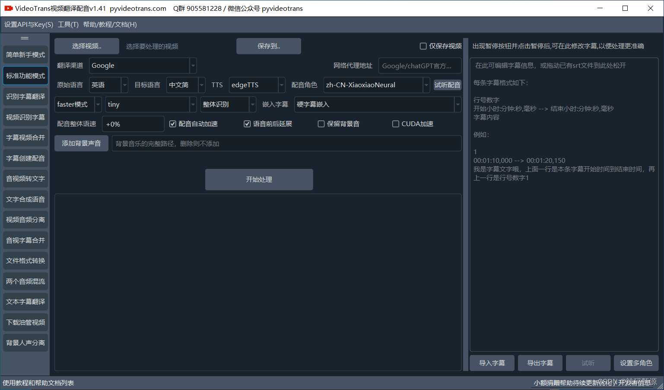Click 导出字幕 button
The image size is (664, 390).
pos(540,363)
